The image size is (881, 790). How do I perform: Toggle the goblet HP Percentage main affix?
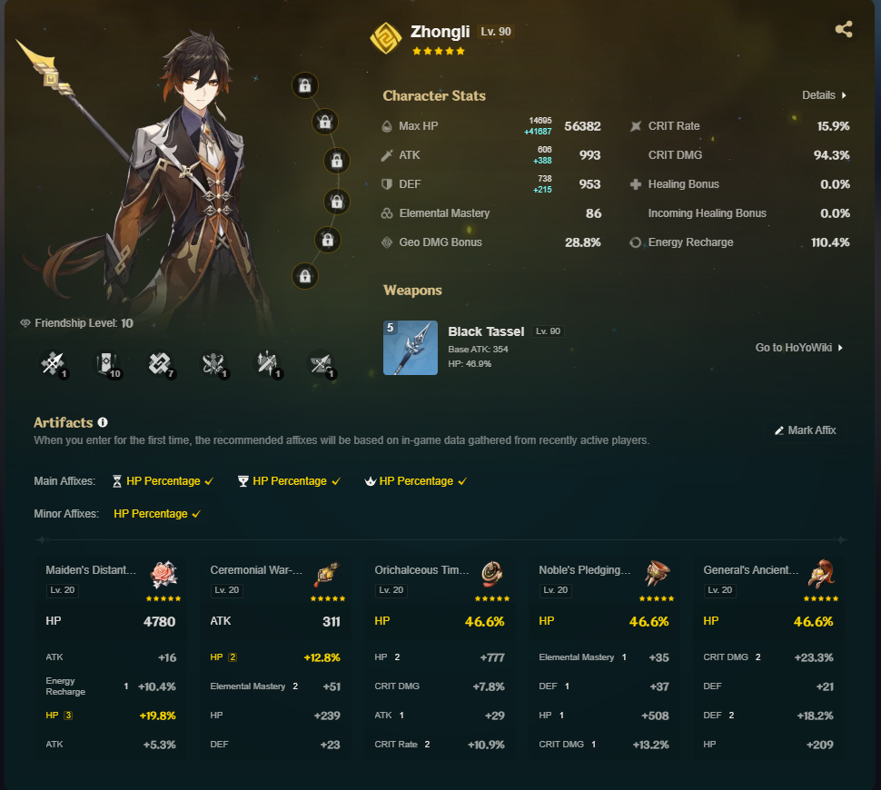290,481
